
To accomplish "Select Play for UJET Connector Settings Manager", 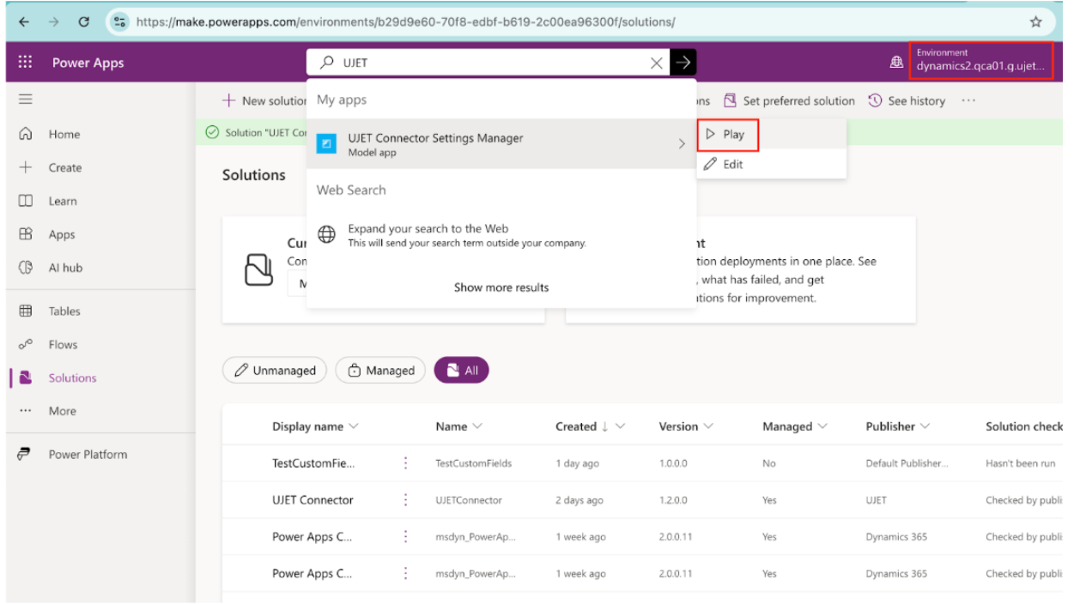I will (727, 134).
